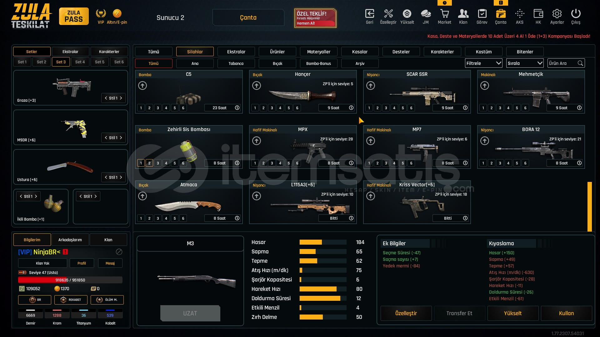
Task: Open the Klan icon in top bar
Action: 463,14
